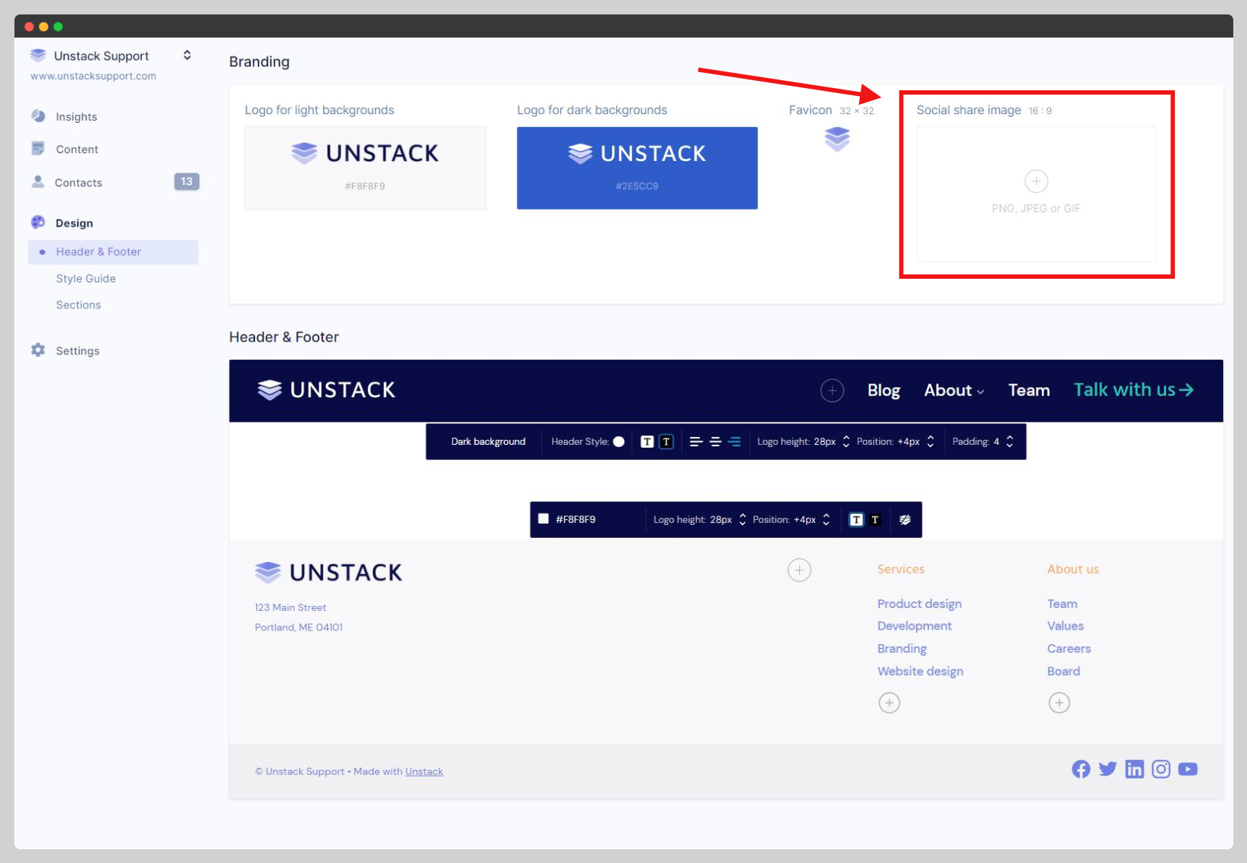Open the Unstack Support site switcher
Image resolution: width=1247 pixels, height=863 pixels.
pyautogui.click(x=187, y=56)
